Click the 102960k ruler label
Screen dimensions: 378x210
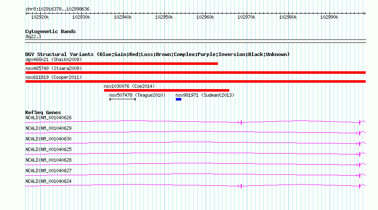pos(205,17)
